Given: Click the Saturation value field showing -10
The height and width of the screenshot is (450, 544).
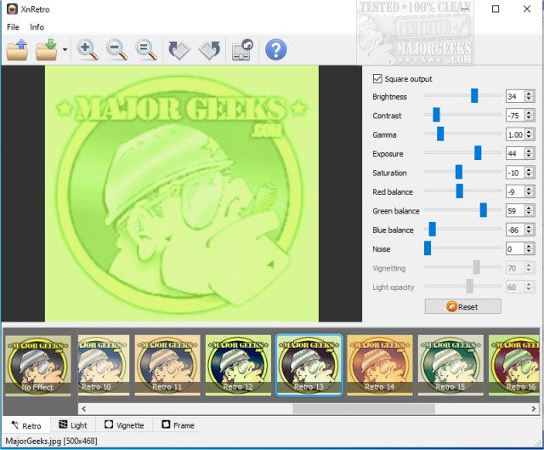Looking at the screenshot, I should coord(515,173).
